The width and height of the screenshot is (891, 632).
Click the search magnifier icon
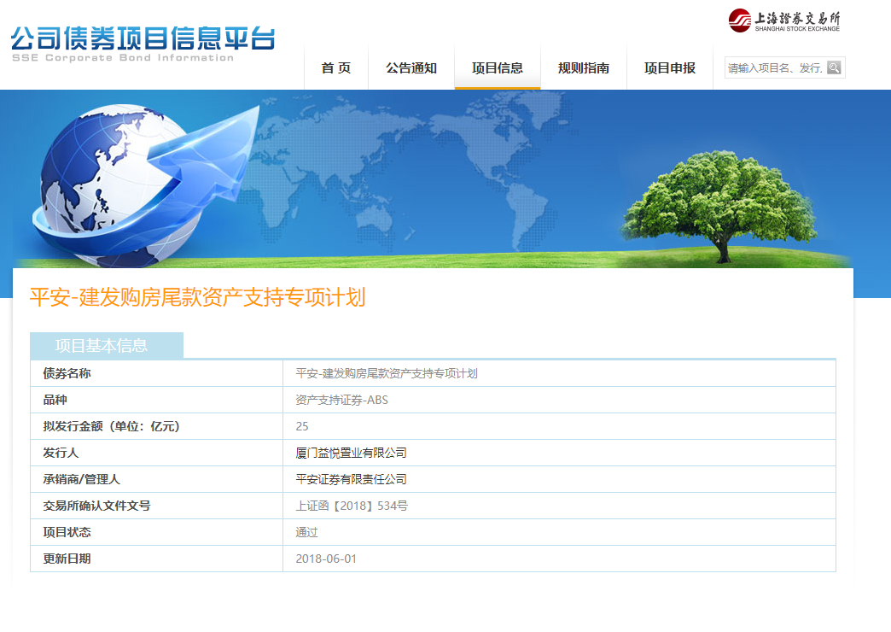point(834,68)
